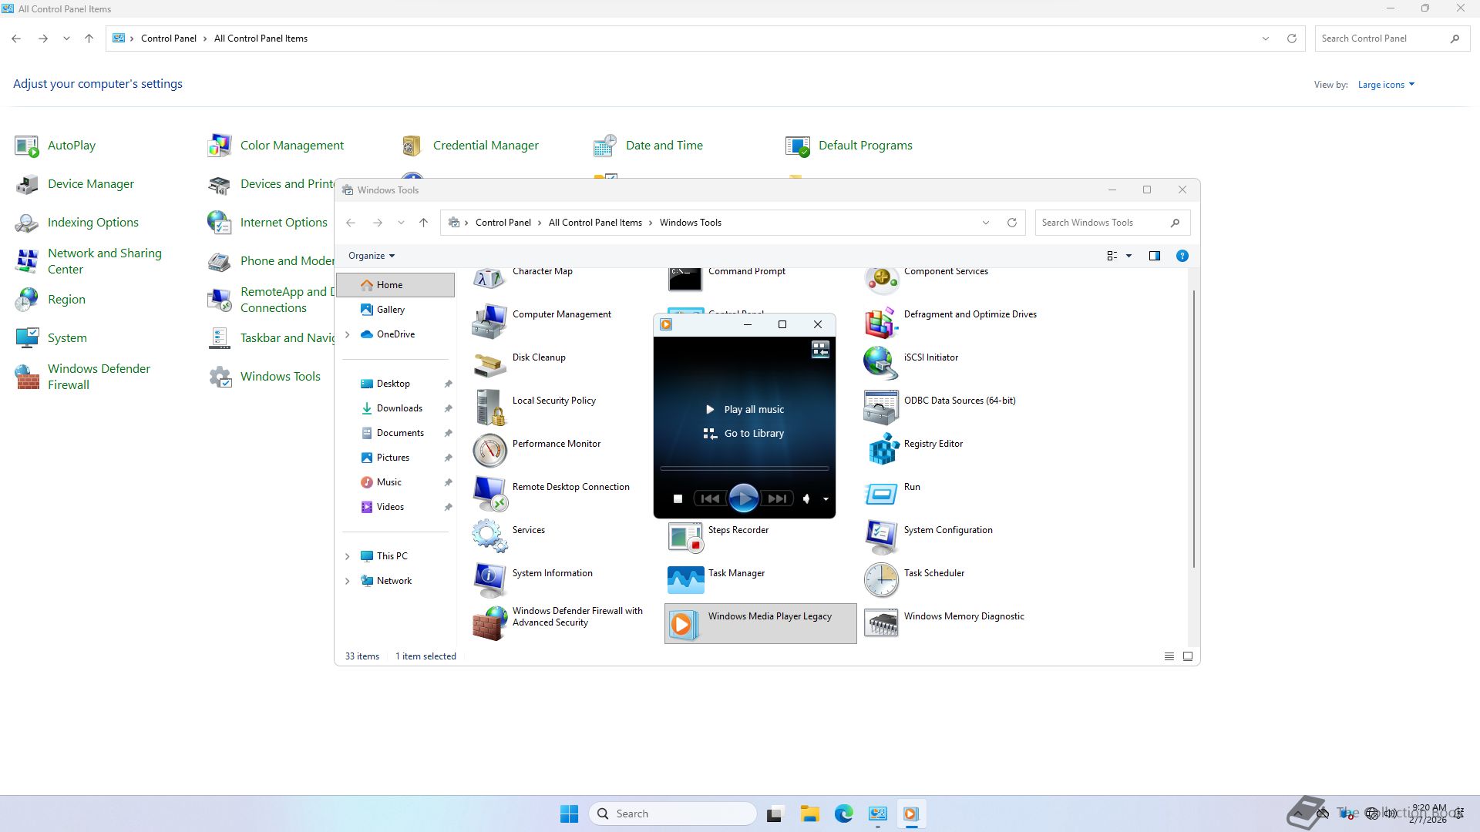Open Task Scheduler tool
1480x832 pixels.
point(933,573)
